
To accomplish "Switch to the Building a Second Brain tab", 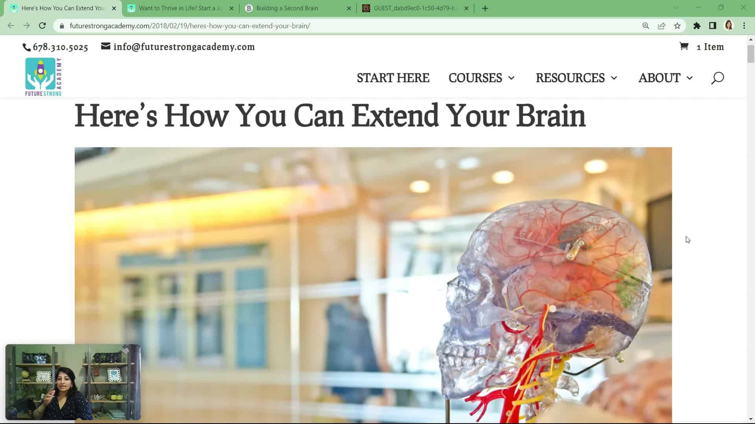I will click(286, 8).
